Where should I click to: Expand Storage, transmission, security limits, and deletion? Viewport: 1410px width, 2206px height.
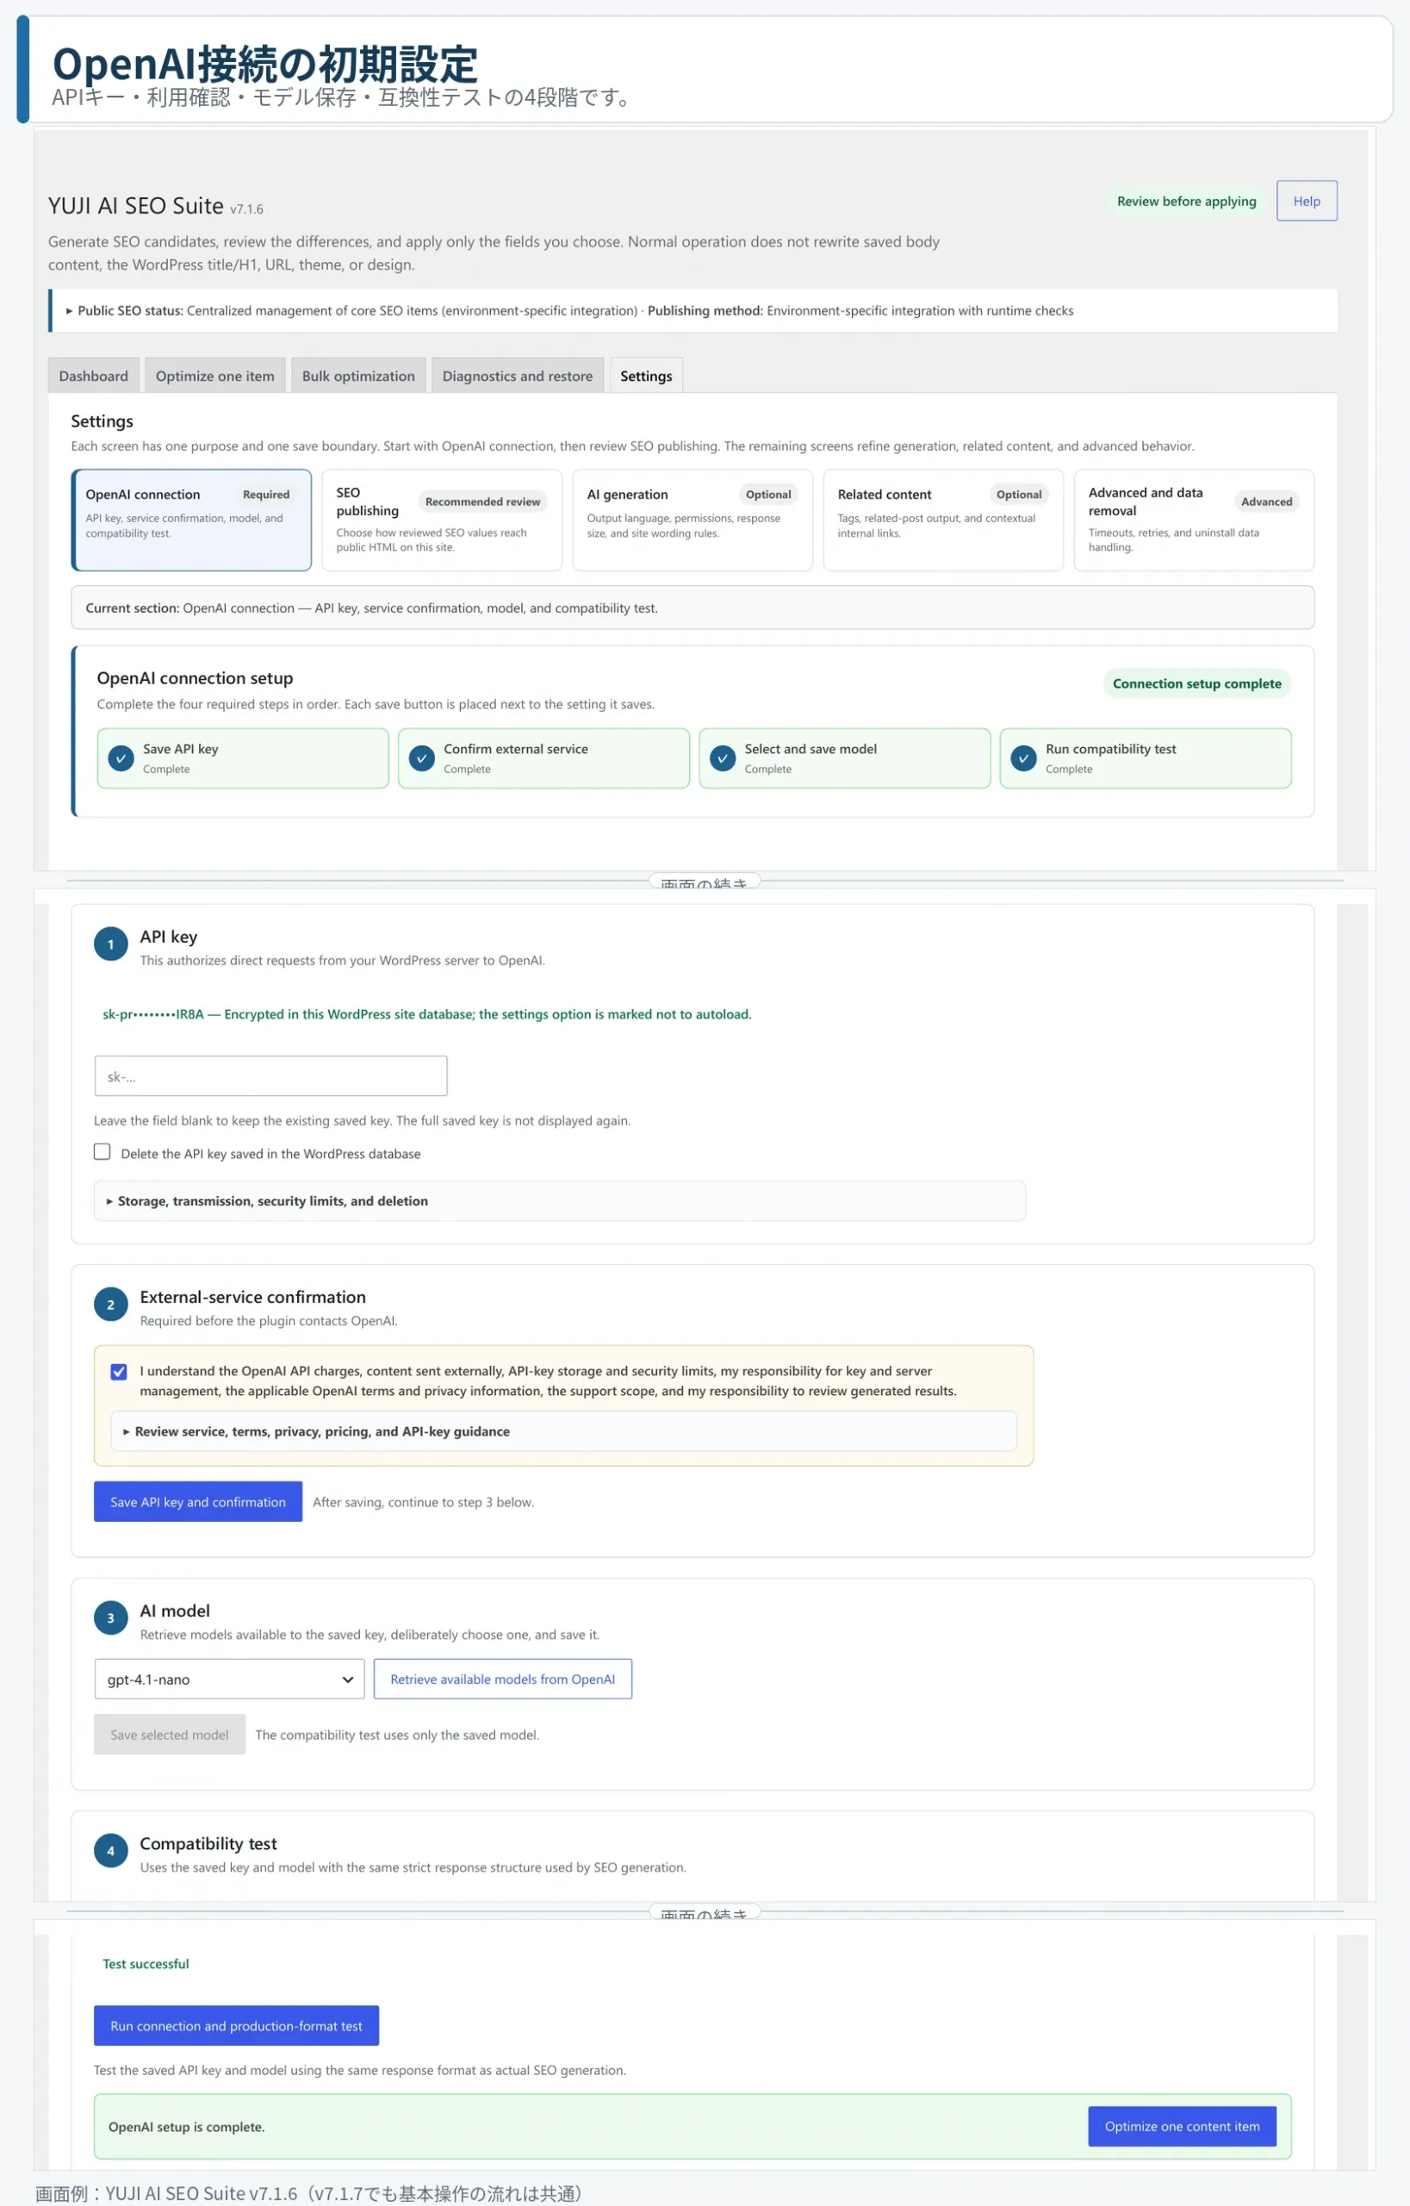pyautogui.click(x=559, y=1201)
